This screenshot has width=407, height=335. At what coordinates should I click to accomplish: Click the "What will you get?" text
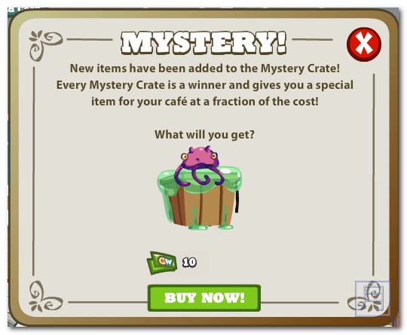point(204,135)
